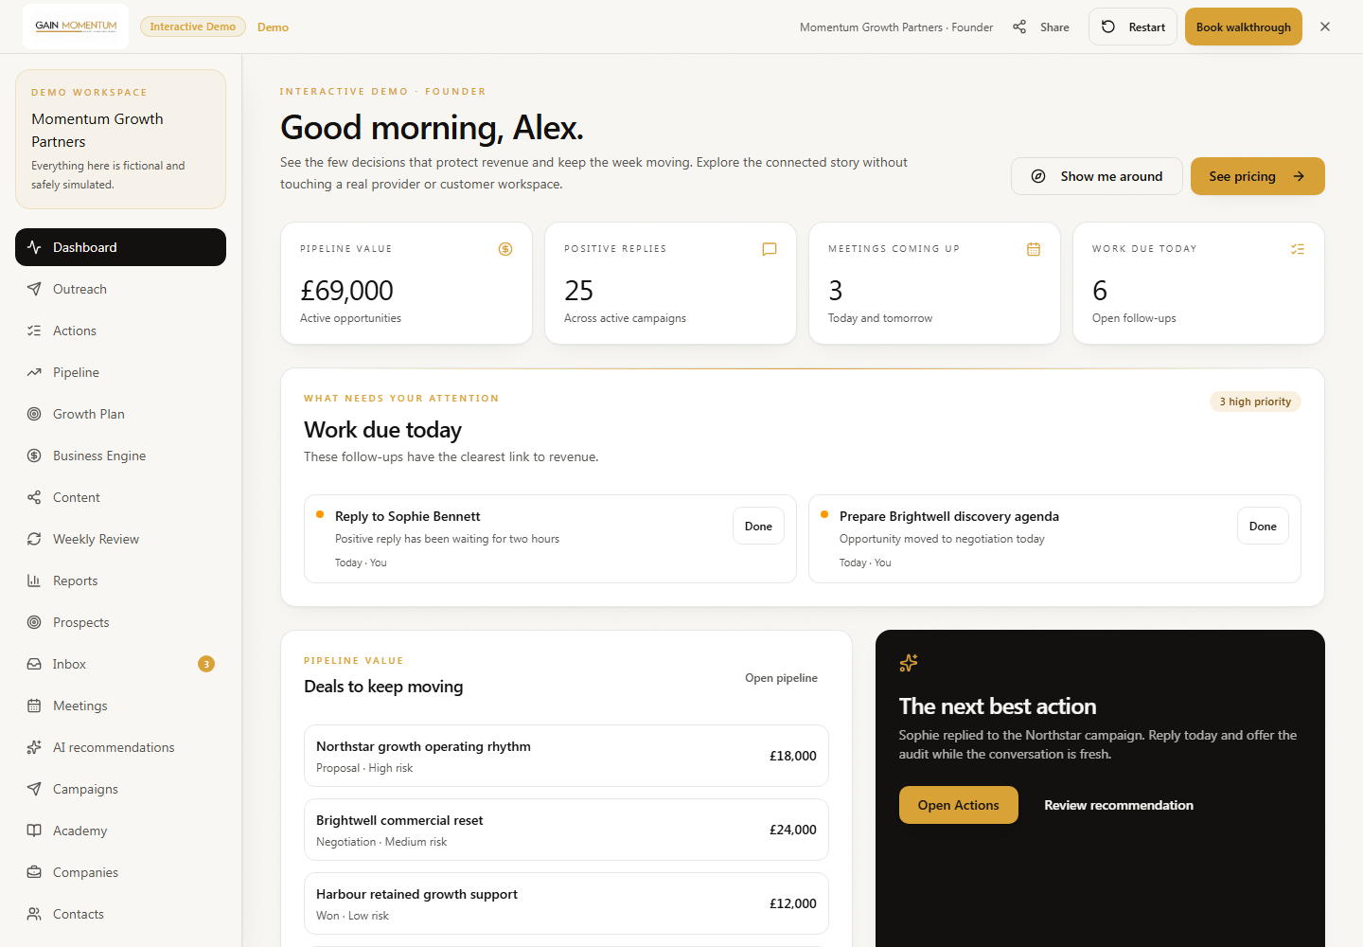Click the share icon in the header
Viewport: 1363px width, 947px height.
coord(1019,27)
